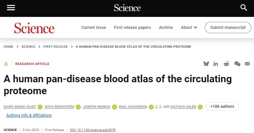Open the Archive menu item

(x=166, y=28)
